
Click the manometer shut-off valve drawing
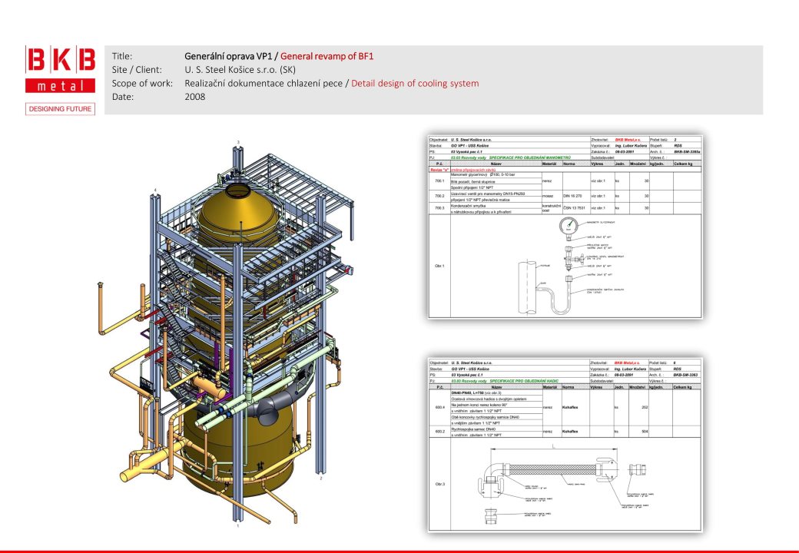[569, 261]
